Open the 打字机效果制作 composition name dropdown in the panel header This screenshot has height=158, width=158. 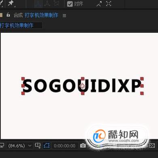(41, 15)
